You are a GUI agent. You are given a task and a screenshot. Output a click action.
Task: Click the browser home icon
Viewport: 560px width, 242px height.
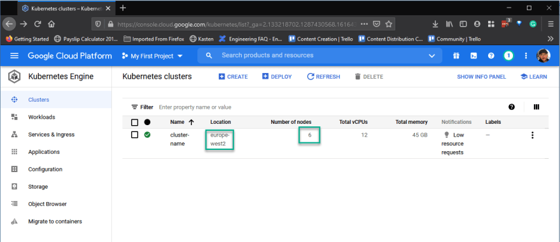tap(52, 24)
